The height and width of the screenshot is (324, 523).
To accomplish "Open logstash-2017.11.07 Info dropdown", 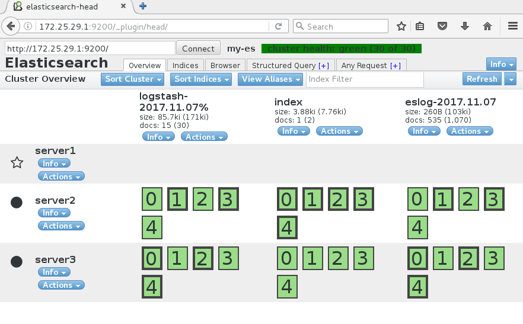I will 158,137.
